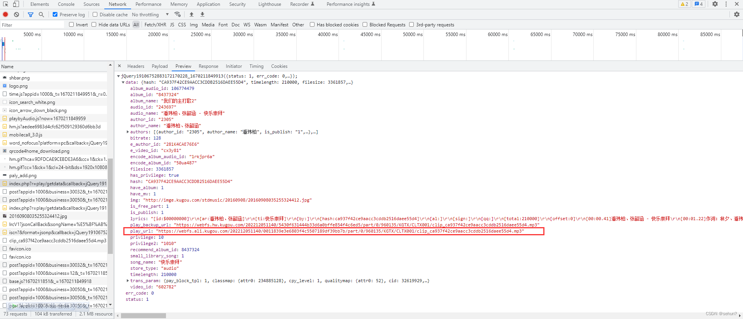The width and height of the screenshot is (743, 319).
Task: Close the request details pane
Action: pos(119,66)
